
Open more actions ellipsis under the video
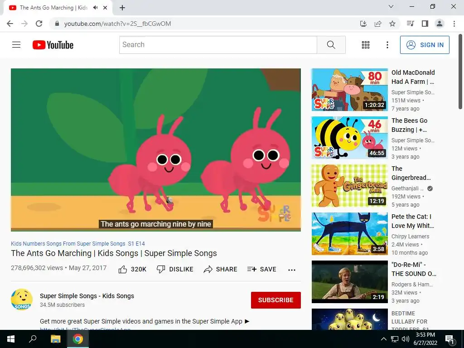pyautogui.click(x=291, y=270)
